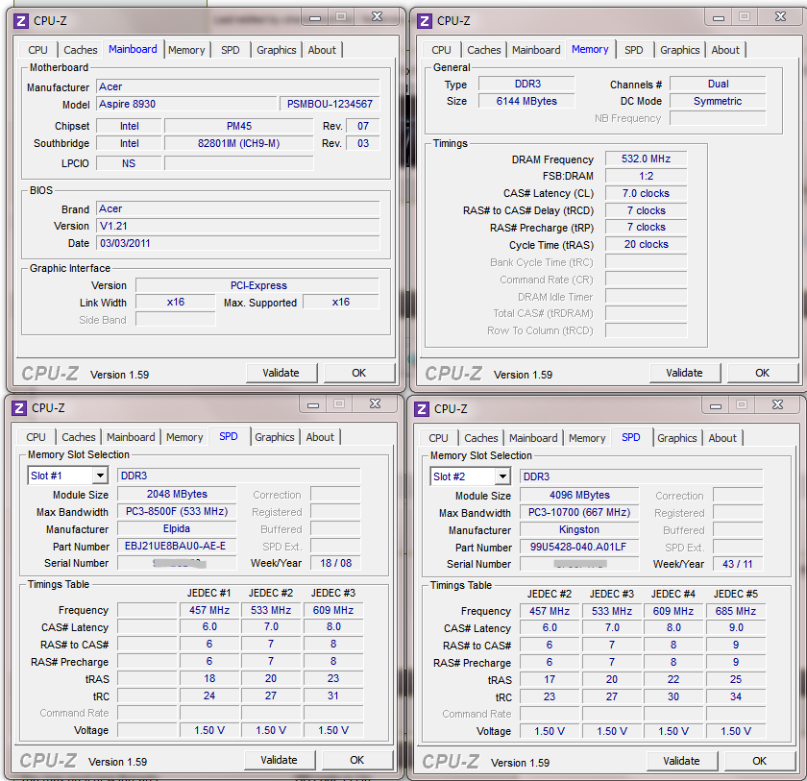807x781 pixels.
Task: Switch to Mainboard tab in the Slot #1 SPD window
Action: (x=131, y=437)
